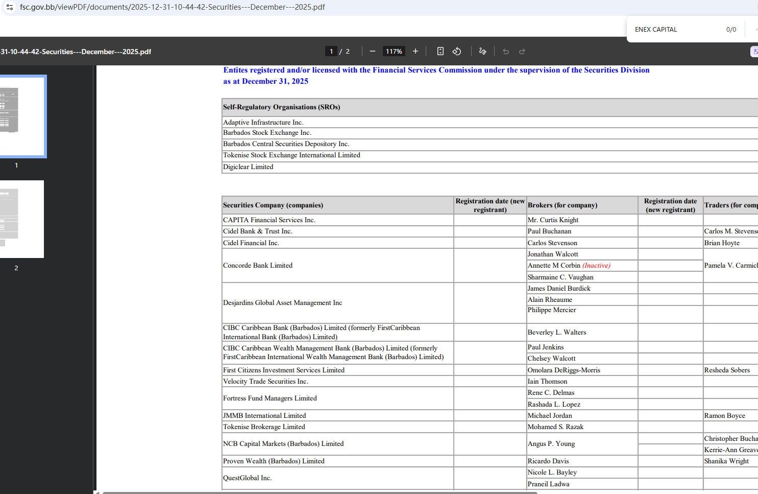
Task: Click the 117% zoom level field
Action: coord(394,51)
